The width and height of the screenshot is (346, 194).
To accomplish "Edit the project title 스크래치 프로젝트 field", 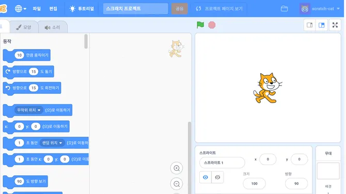I will pyautogui.click(x=135, y=9).
